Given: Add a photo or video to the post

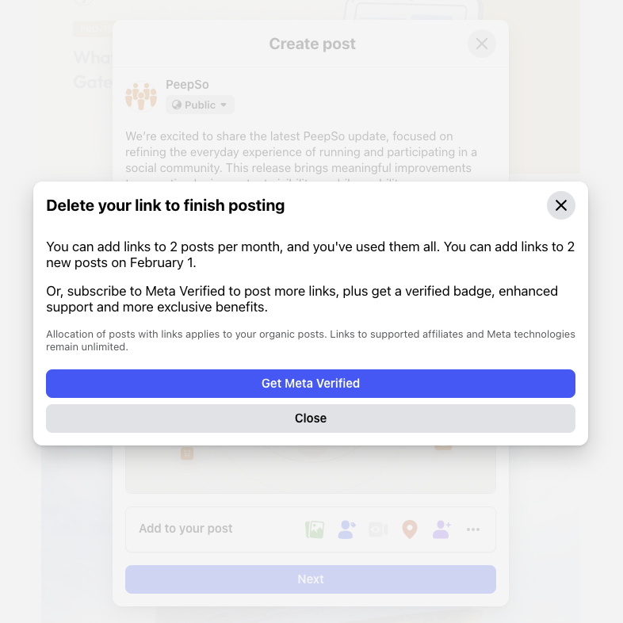Looking at the screenshot, I should click(315, 529).
